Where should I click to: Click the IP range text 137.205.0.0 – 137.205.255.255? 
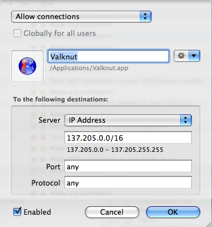[x=115, y=150]
